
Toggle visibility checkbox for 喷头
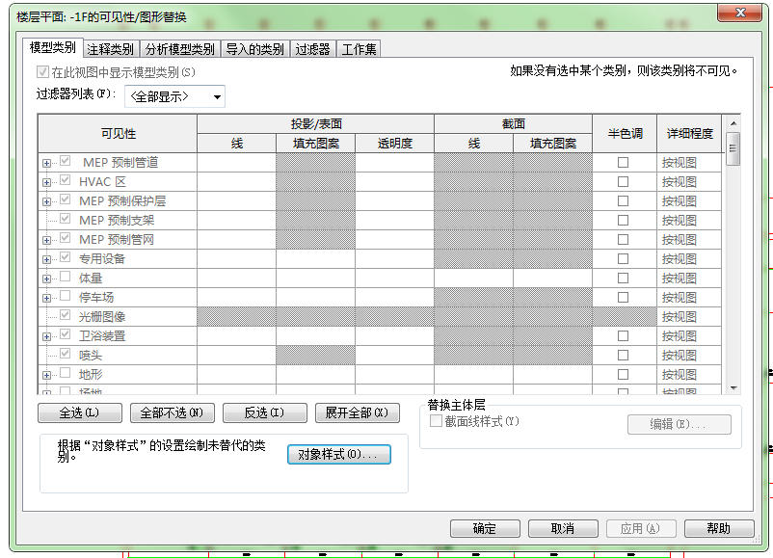[66, 353]
